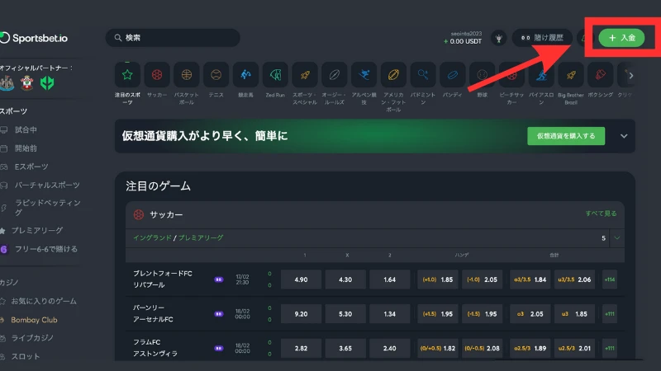Viewport: 661px width, 371px height.
Task: Open フリー6-6で賭ける sidebar item
Action: point(45,249)
